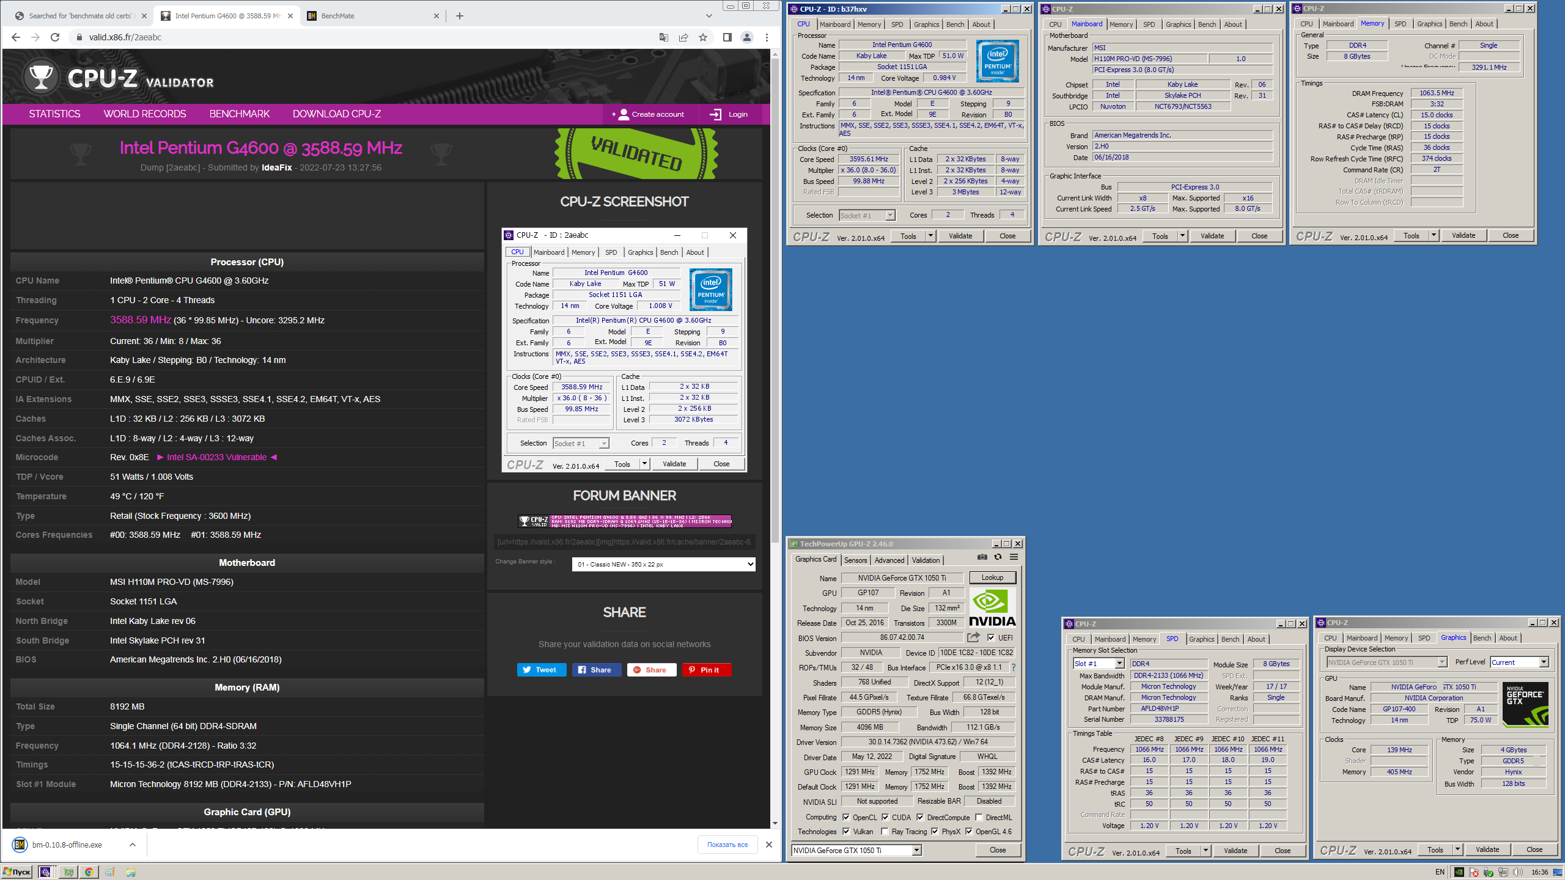1565x880 pixels.
Task: Open the BENCHMARK menu on the validator site
Action: point(240,114)
